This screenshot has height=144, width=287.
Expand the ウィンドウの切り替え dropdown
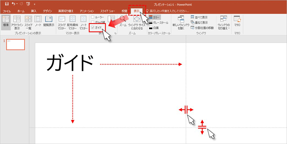click(x=224, y=22)
